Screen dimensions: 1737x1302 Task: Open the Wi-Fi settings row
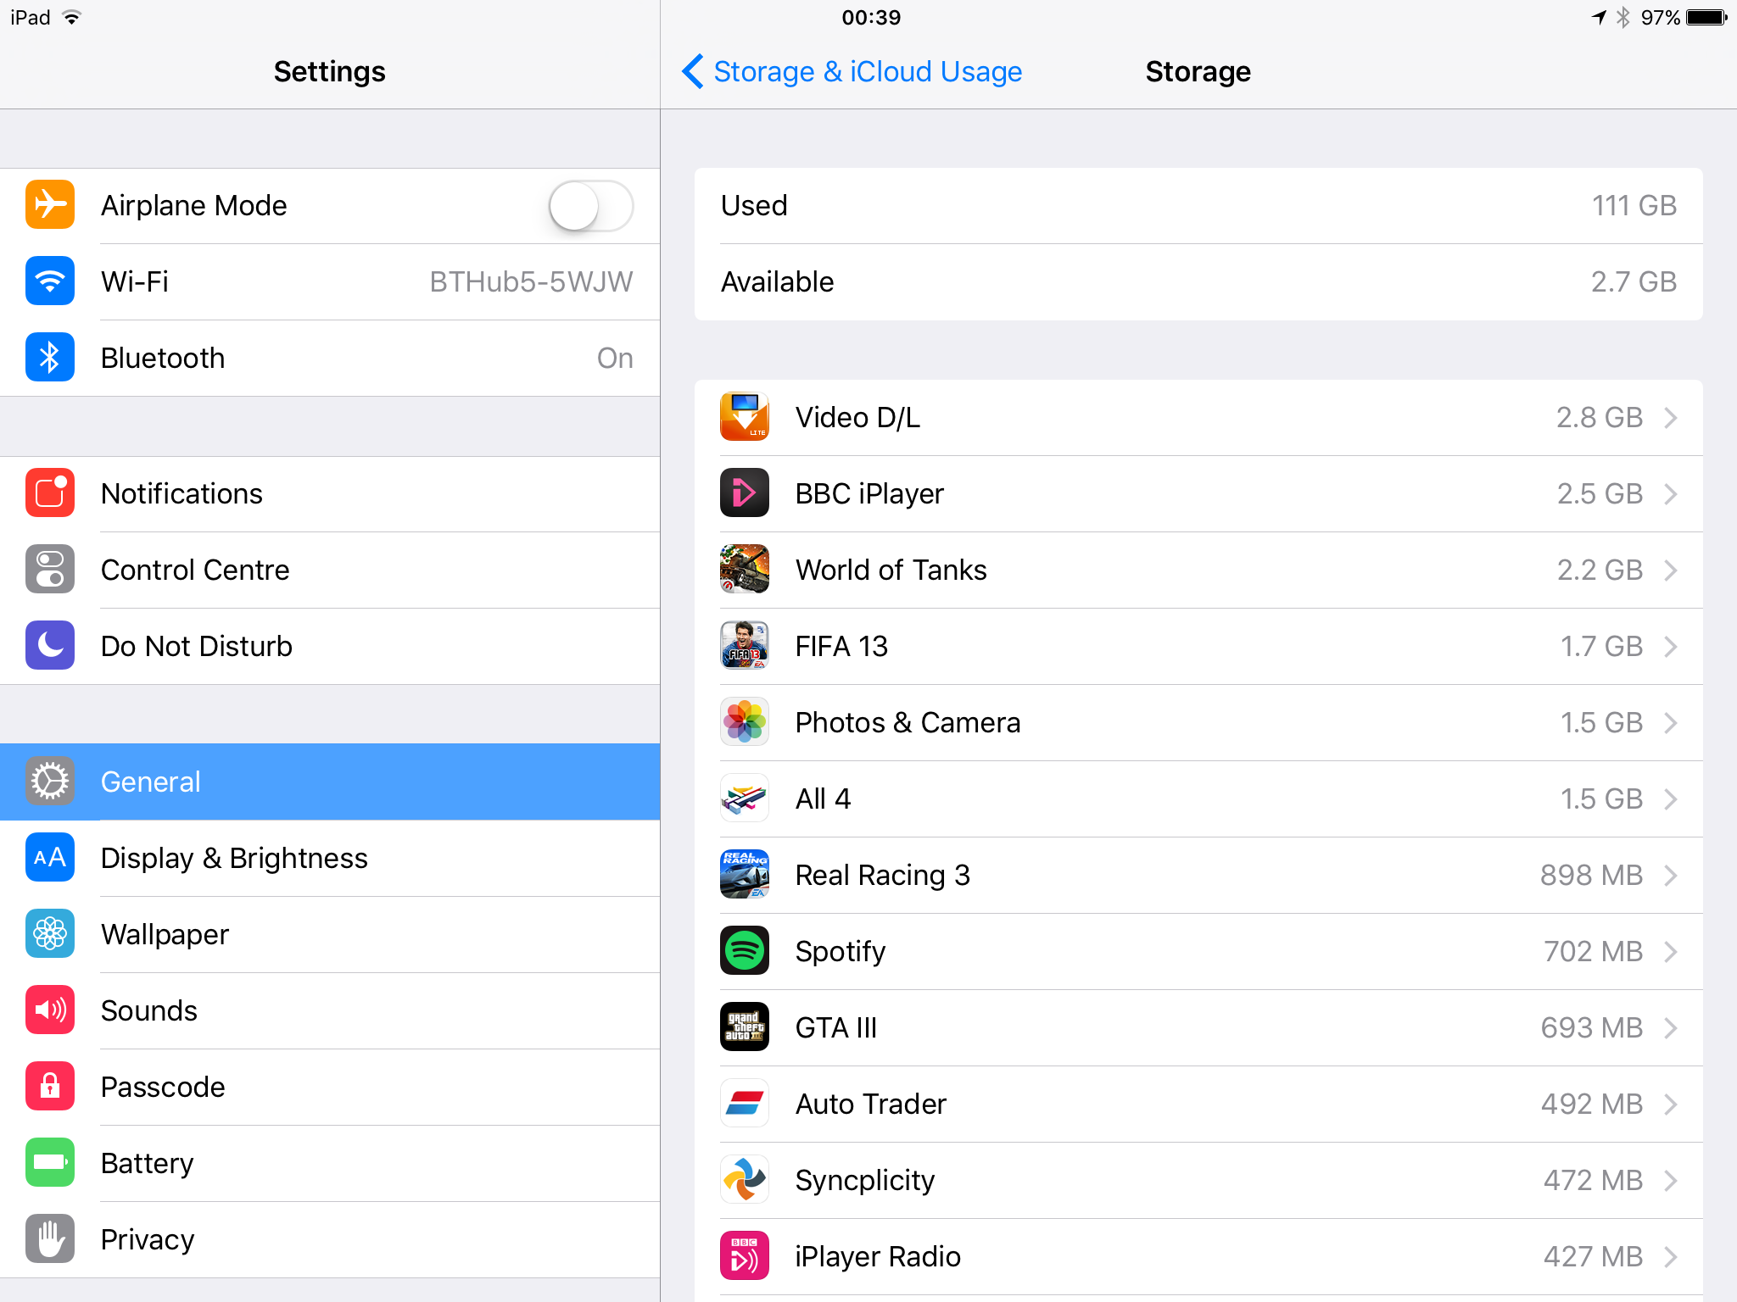tap(330, 282)
